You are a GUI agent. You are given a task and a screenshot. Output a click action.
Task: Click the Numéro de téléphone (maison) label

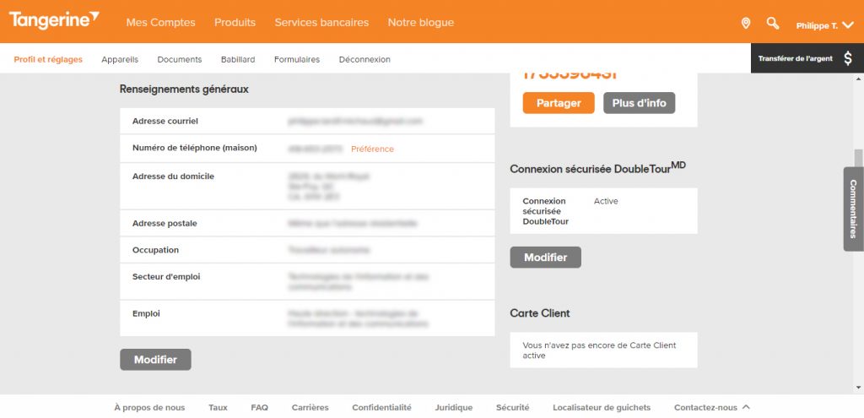click(195, 148)
